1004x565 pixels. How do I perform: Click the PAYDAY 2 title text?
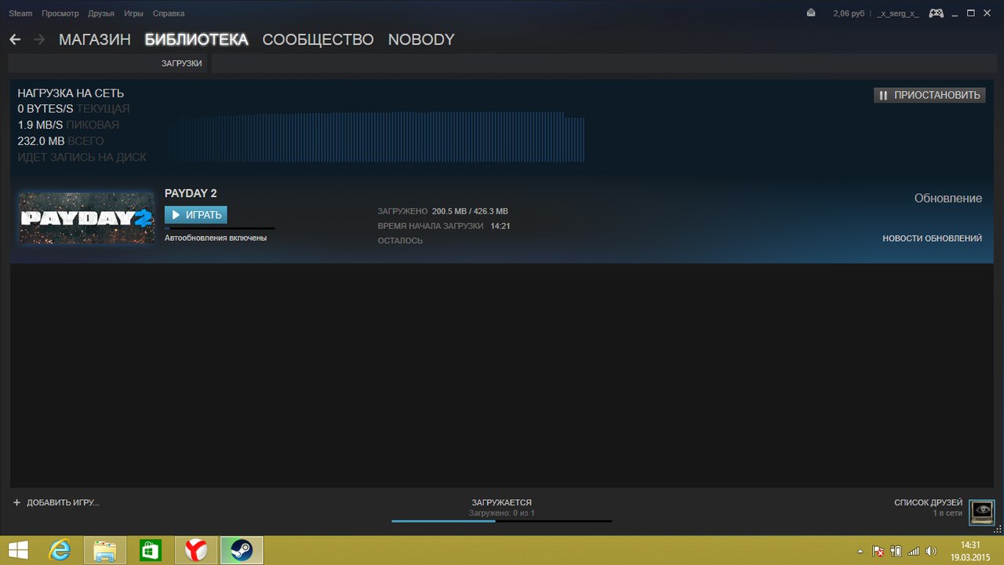(x=191, y=193)
